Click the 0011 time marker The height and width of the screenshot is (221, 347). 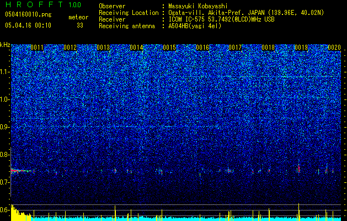pos(37,48)
